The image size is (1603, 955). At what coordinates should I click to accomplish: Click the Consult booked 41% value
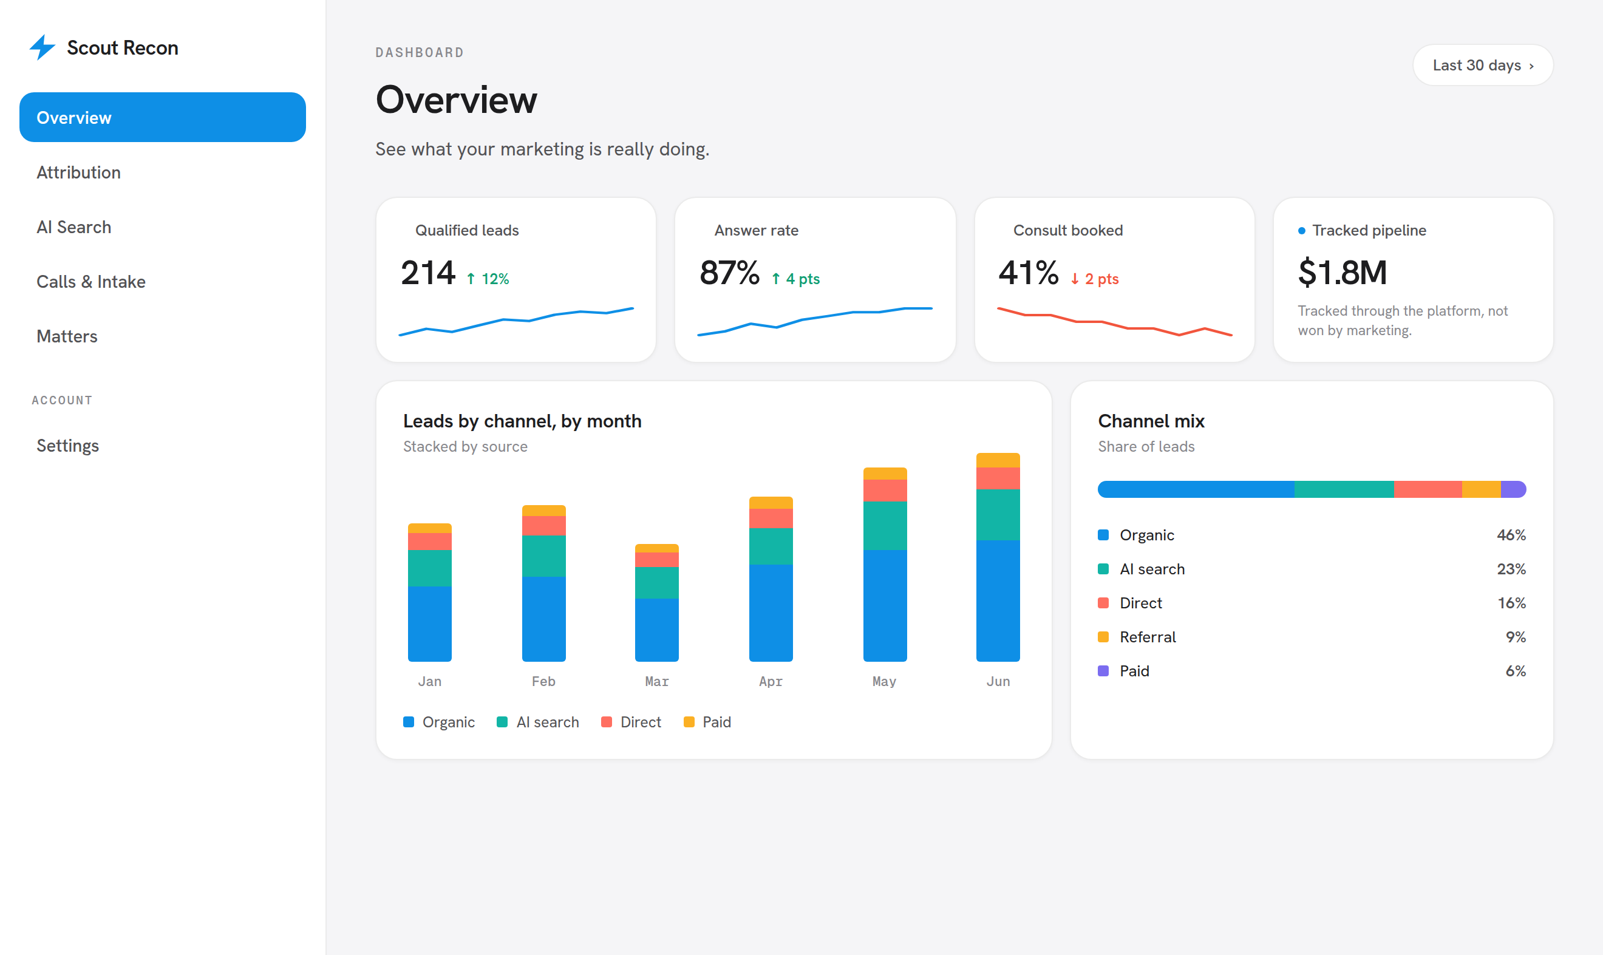[1029, 272]
